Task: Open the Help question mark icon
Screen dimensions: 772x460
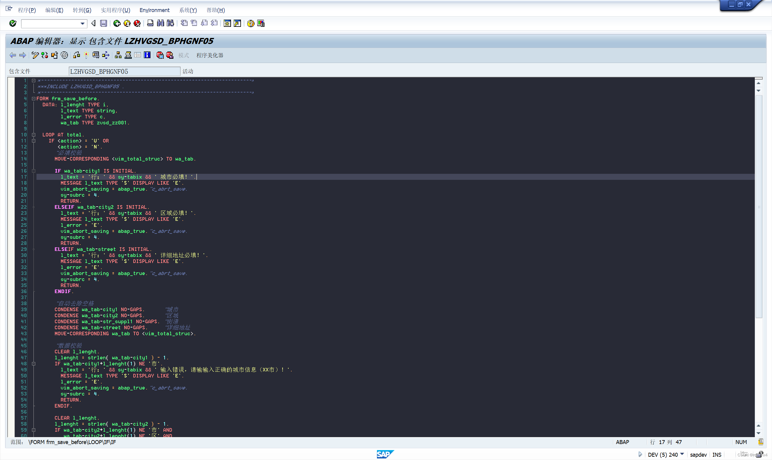Action: [251, 23]
